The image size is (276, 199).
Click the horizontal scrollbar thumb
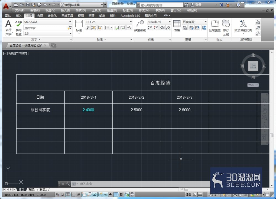(186, 189)
